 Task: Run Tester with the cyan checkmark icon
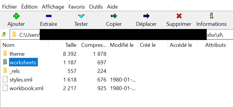click(x=81, y=16)
